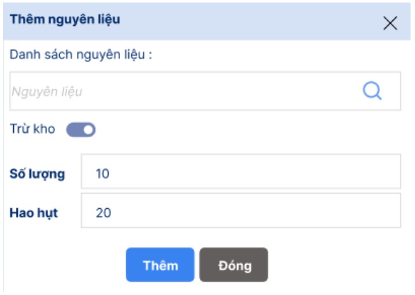415x295 pixels.
Task: Search the ingredient list via the magnifier
Action: 372,91
